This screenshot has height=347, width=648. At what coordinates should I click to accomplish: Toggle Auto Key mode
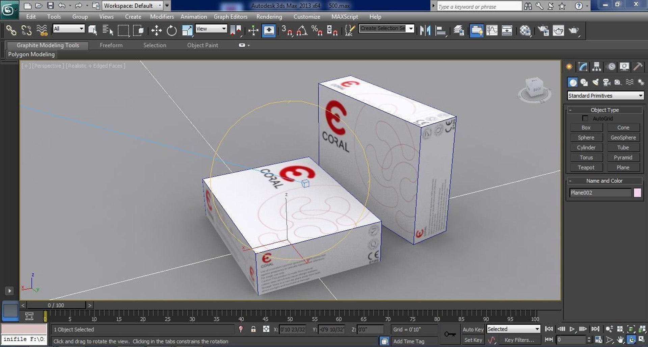pyautogui.click(x=473, y=329)
